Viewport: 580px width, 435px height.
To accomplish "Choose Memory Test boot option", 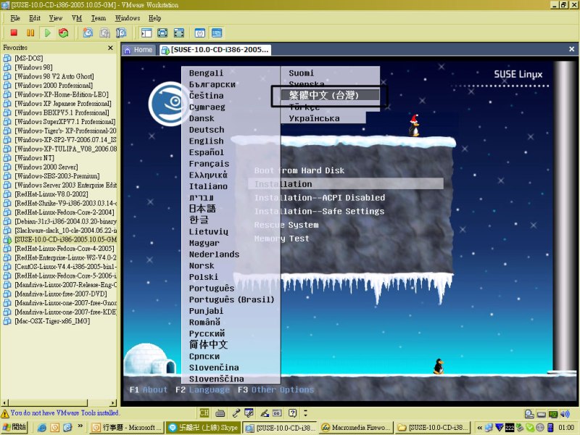I will 281,239.
